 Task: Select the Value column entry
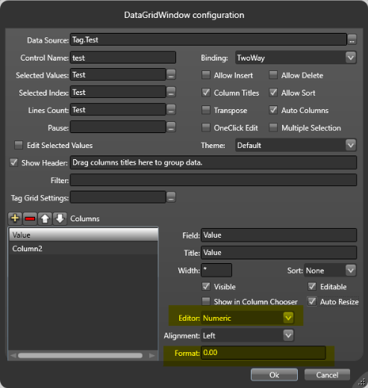click(84, 235)
